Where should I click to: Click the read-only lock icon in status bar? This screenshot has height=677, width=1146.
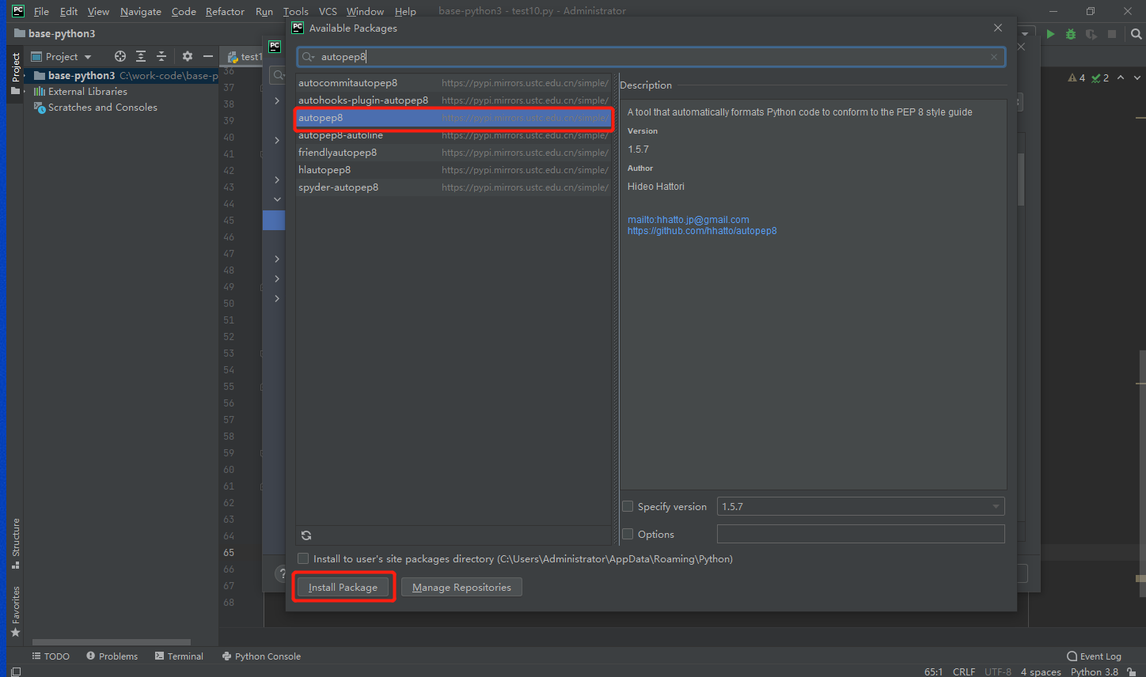coord(1132,671)
